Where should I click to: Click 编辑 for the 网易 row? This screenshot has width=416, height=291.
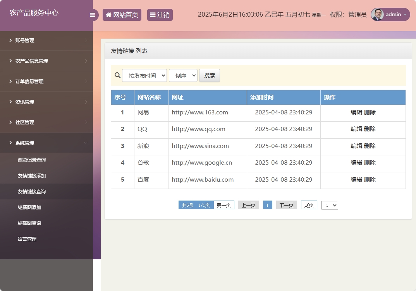pos(356,112)
